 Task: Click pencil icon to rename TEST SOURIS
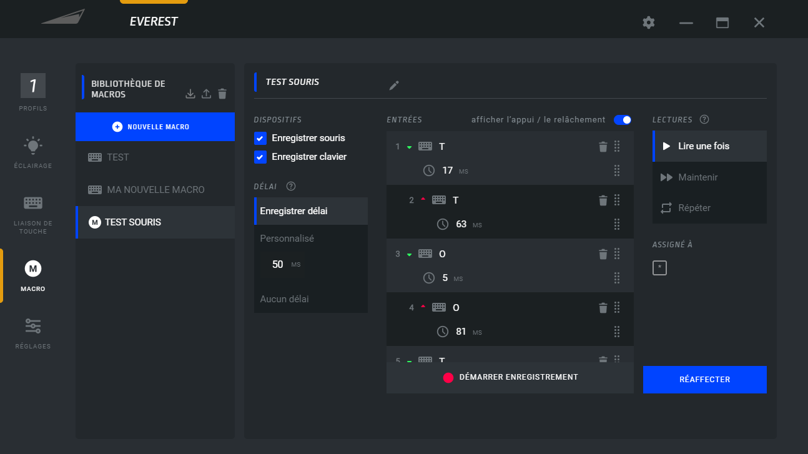pyautogui.click(x=393, y=86)
